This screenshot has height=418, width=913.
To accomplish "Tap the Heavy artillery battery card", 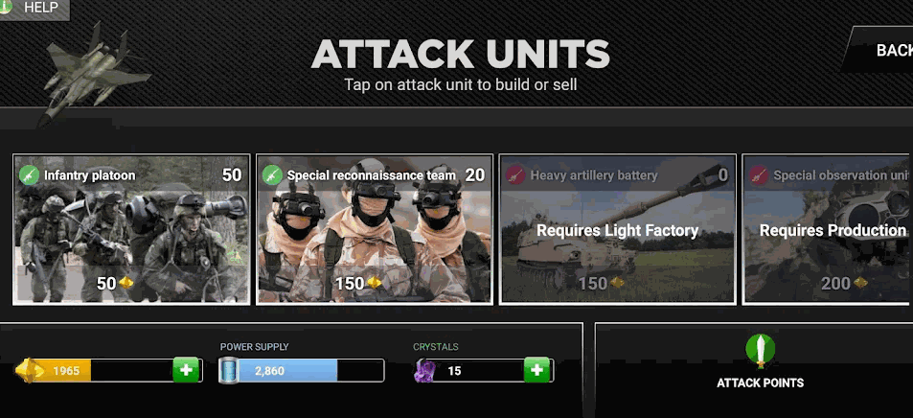I will pyautogui.click(x=618, y=229).
